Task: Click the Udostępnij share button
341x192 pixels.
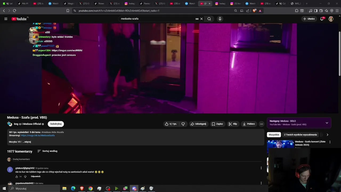Action: pos(198,124)
